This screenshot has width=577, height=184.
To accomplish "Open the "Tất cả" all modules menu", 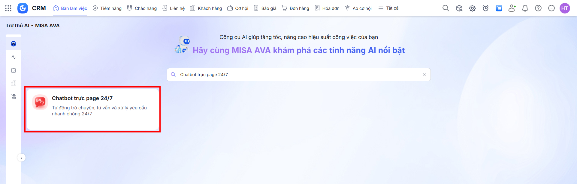I will (388, 8).
